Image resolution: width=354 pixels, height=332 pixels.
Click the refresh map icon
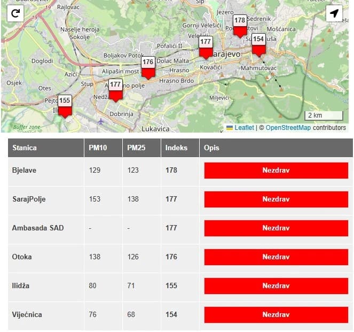tap(15, 14)
